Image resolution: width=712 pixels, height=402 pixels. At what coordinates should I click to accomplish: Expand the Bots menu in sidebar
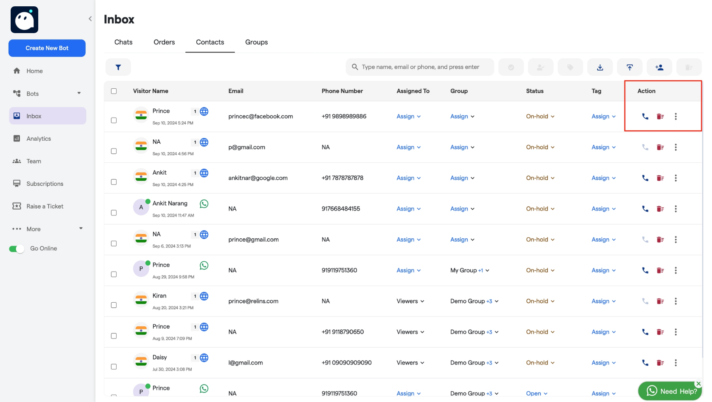click(79, 93)
